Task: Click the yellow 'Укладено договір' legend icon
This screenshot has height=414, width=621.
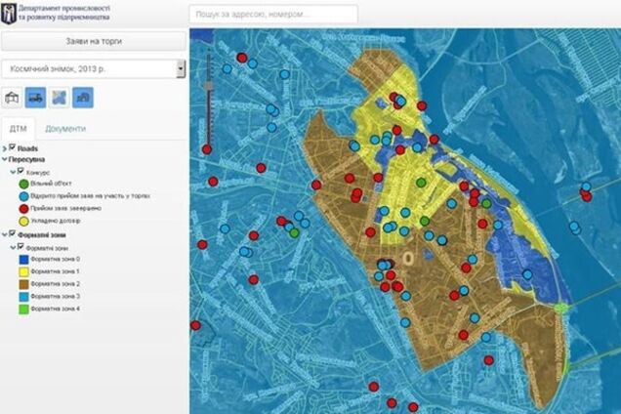Action: [25, 220]
